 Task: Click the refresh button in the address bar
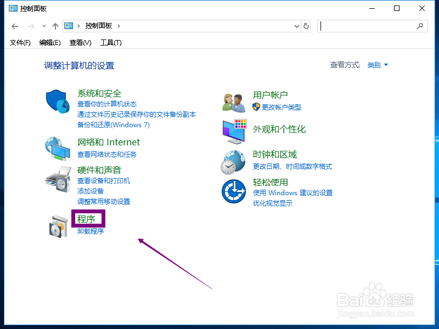point(306,26)
